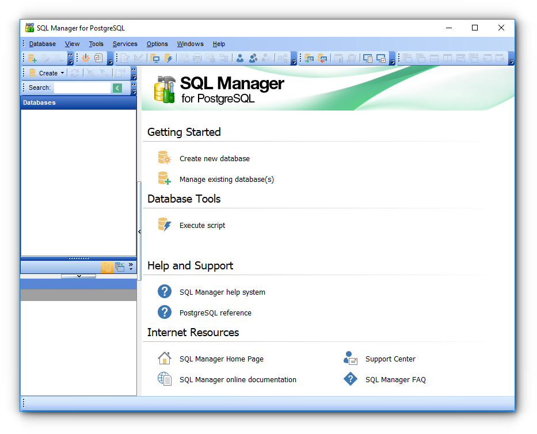
Task: Click the house icon for SQL Manager Home Page
Action: [165, 358]
